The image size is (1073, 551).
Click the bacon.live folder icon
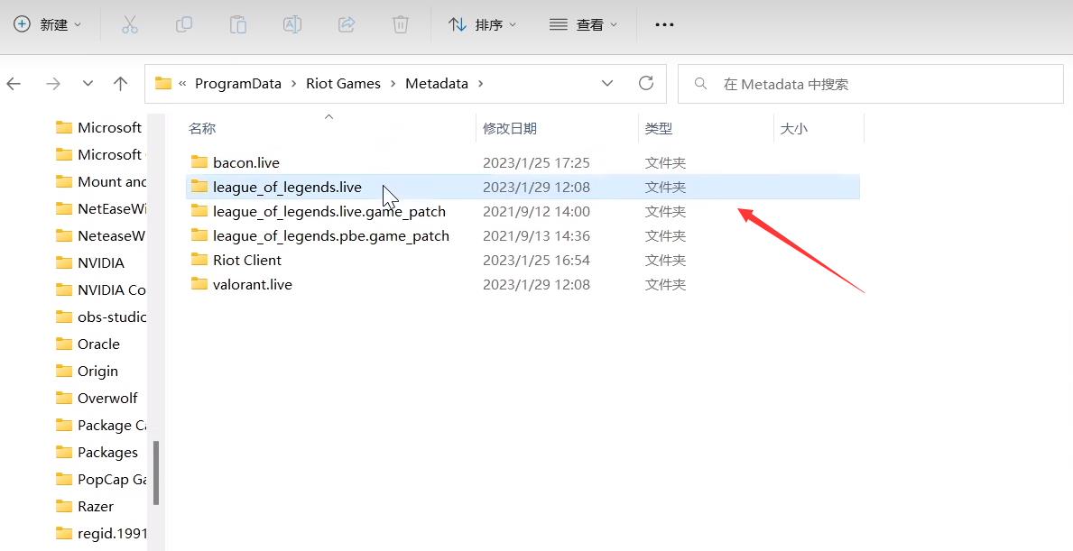tap(199, 162)
